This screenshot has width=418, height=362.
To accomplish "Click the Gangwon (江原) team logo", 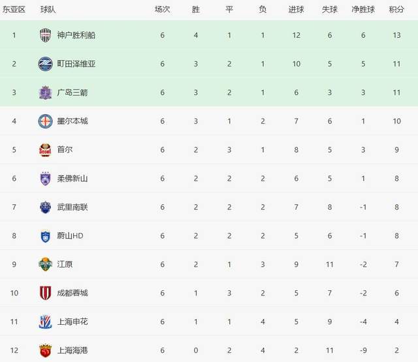I will pos(45,265).
